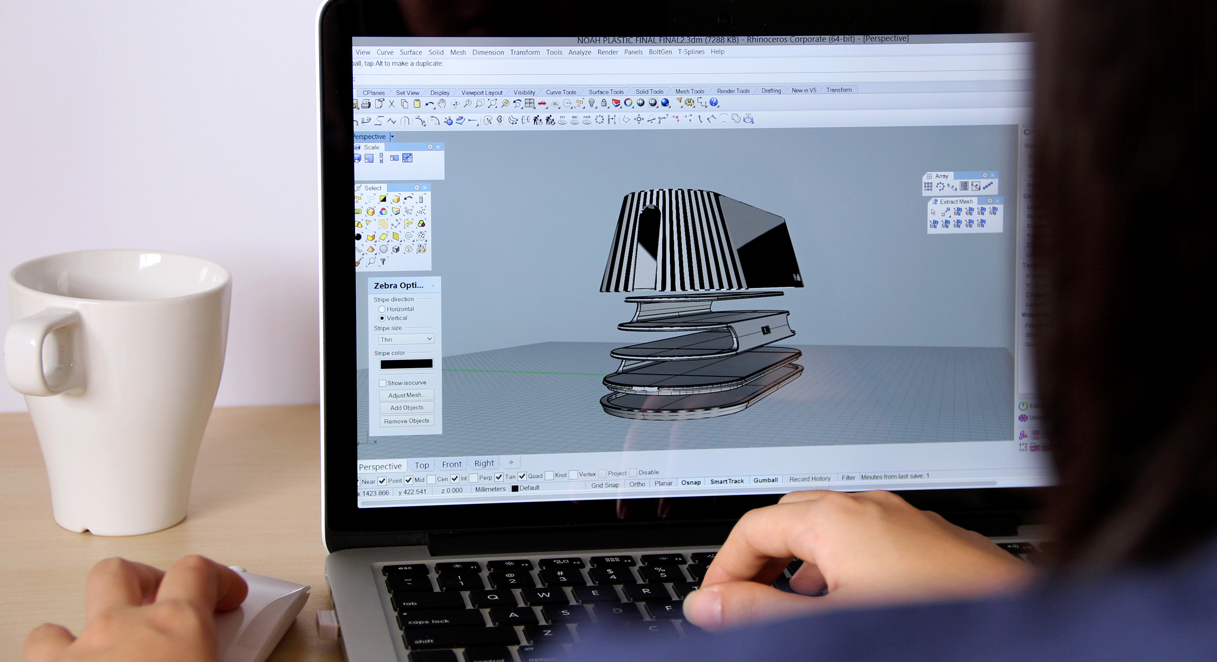
Task: Toggle Gumball in status bar
Action: (x=765, y=480)
